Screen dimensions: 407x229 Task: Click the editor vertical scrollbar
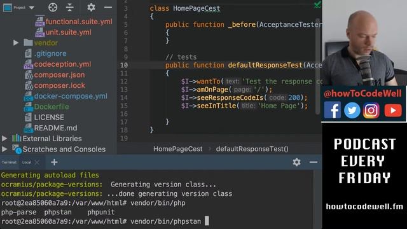(318, 66)
